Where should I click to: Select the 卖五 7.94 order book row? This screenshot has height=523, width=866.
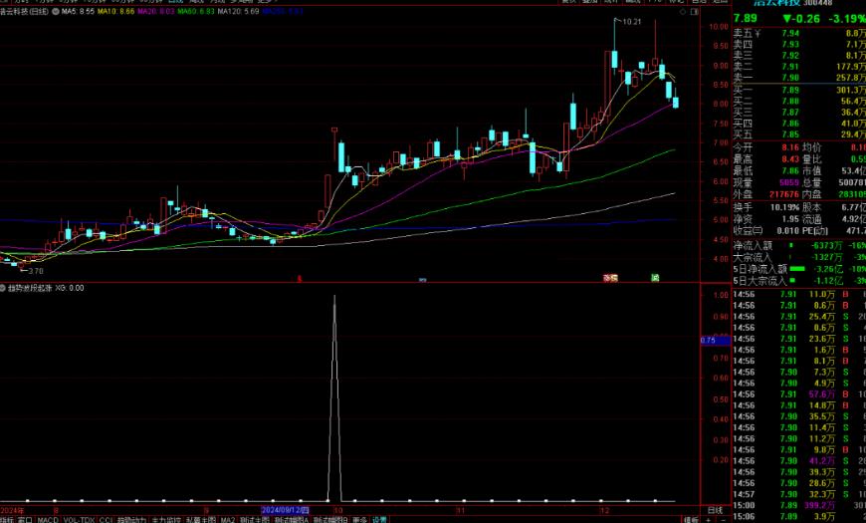point(799,33)
